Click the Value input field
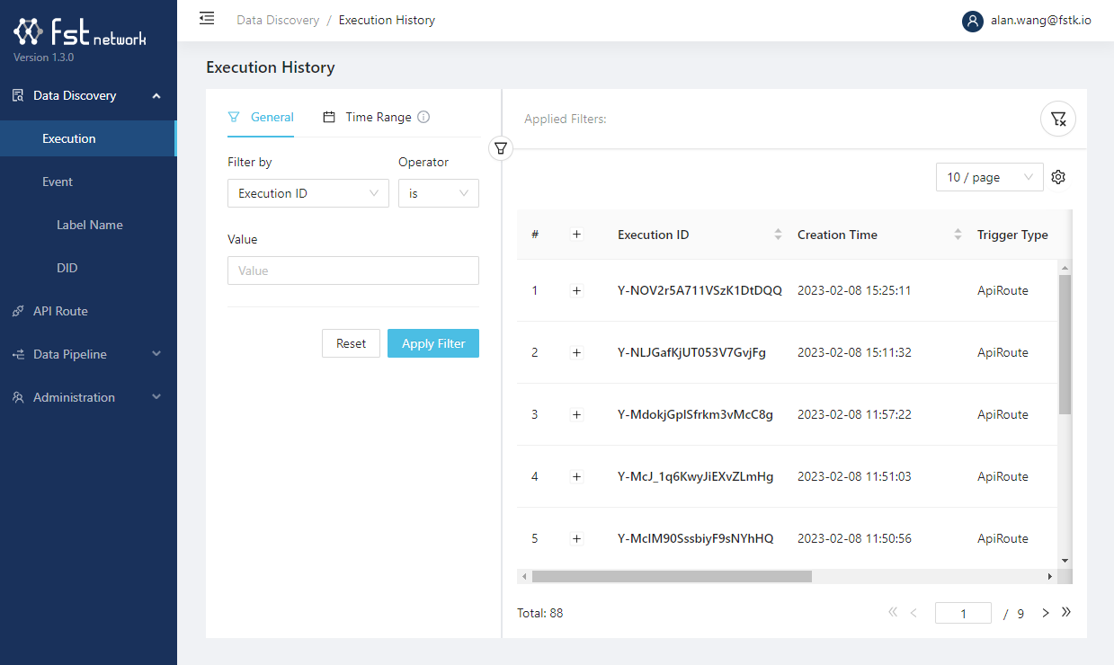This screenshot has width=1114, height=665. pyautogui.click(x=352, y=270)
